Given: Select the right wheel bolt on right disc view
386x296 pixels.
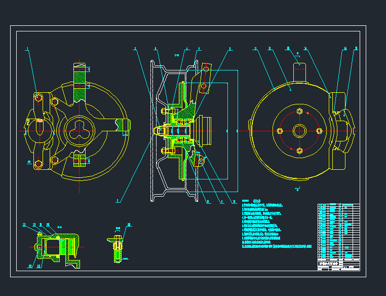Looking at the screenshot, I should 319,130.
